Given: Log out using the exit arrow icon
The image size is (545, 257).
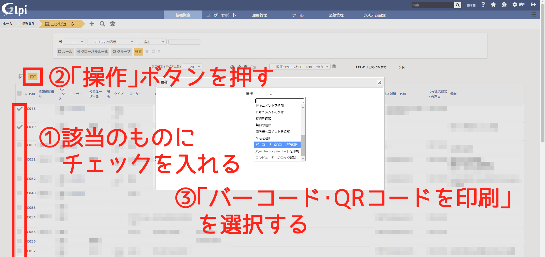Looking at the screenshot, I should click(533, 5).
